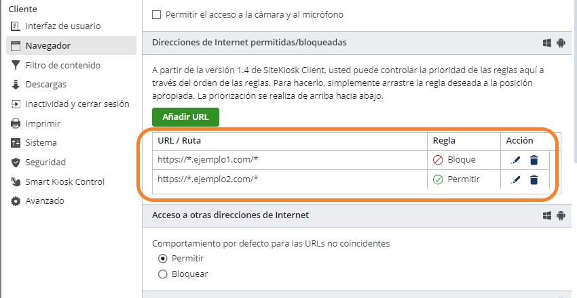577x298 pixels.
Task: Click the Añadir URL button
Action: tap(185, 116)
